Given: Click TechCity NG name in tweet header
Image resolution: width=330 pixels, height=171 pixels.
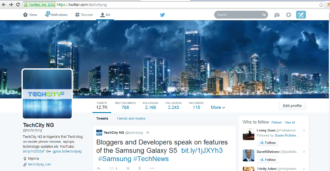Looking at the screenshot, I should pos(113,133).
